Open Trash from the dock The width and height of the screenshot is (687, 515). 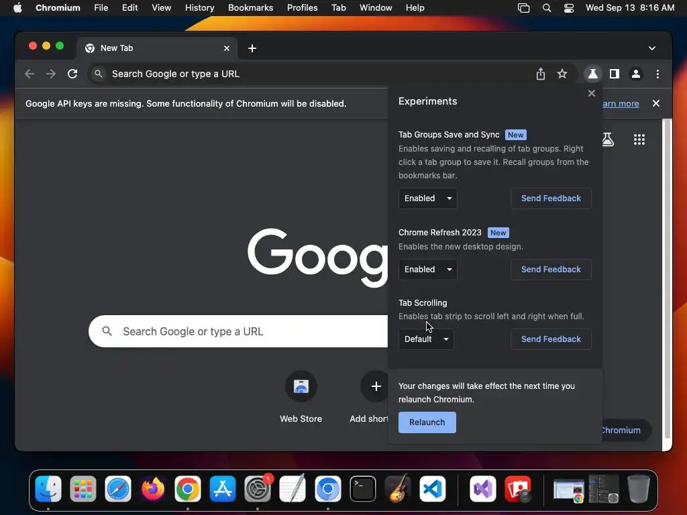pyautogui.click(x=639, y=489)
